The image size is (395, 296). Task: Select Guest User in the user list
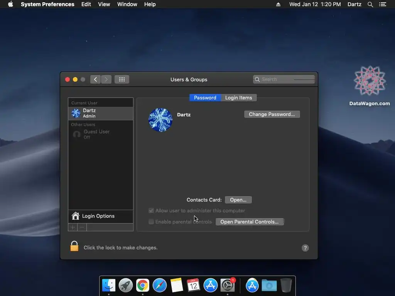tap(101, 134)
